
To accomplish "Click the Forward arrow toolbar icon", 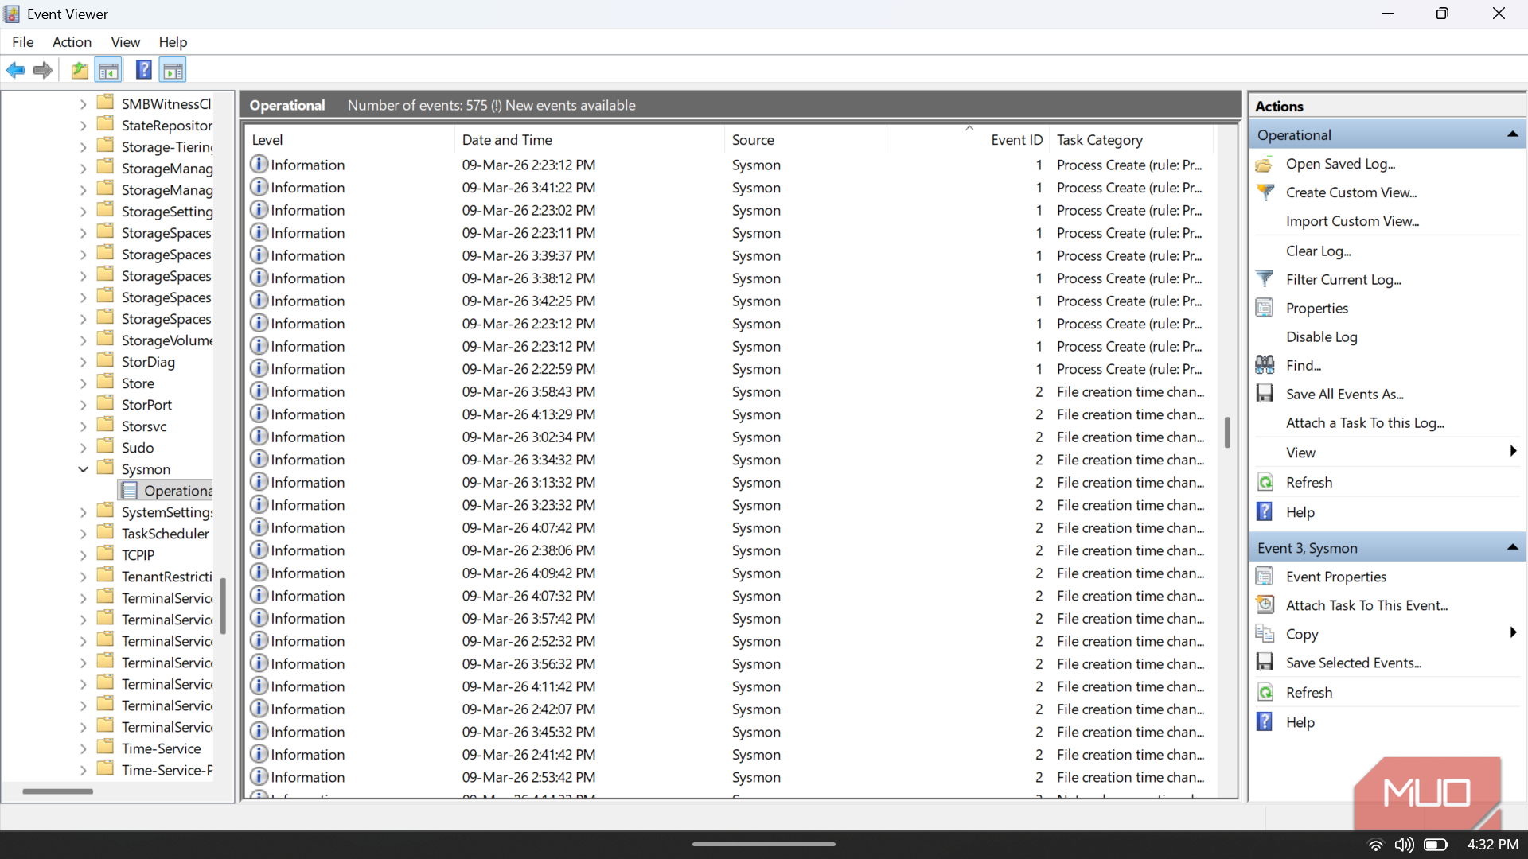I will pos(43,71).
